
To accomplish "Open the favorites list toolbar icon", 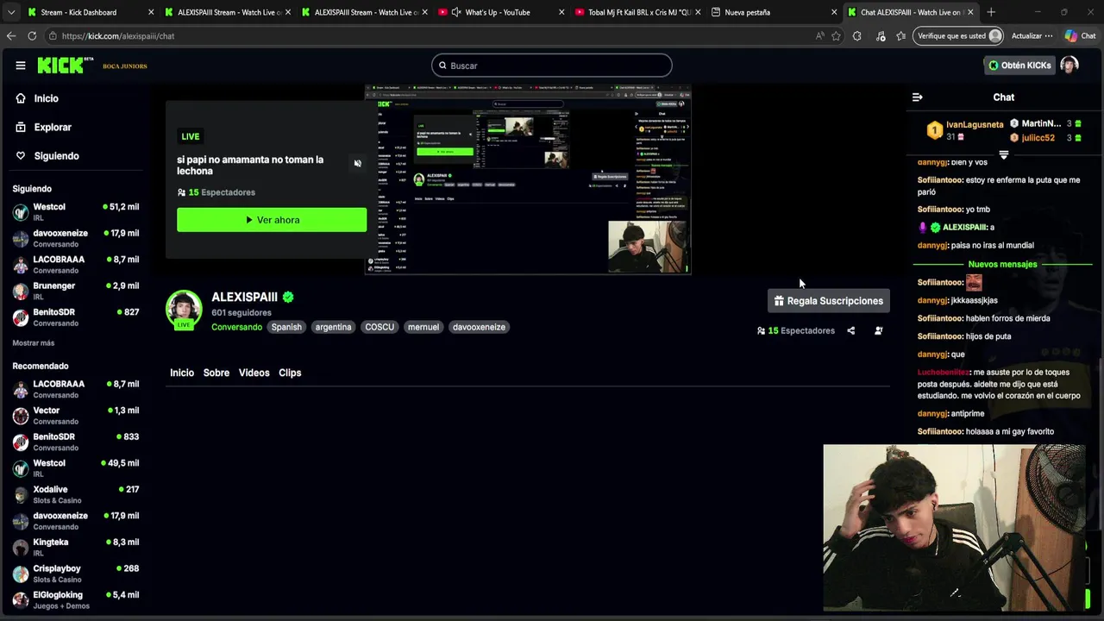I will point(900,36).
